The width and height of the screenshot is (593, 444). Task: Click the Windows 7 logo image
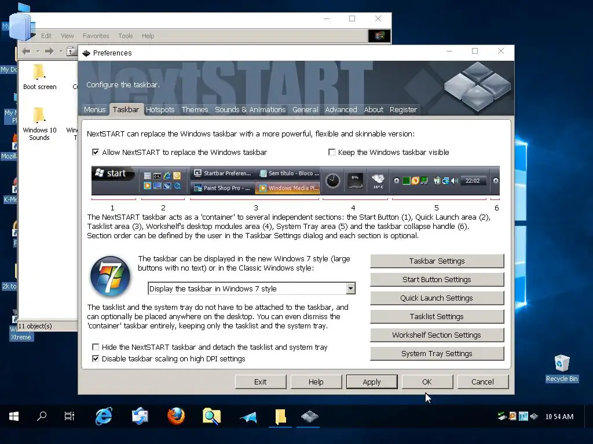pos(110,276)
